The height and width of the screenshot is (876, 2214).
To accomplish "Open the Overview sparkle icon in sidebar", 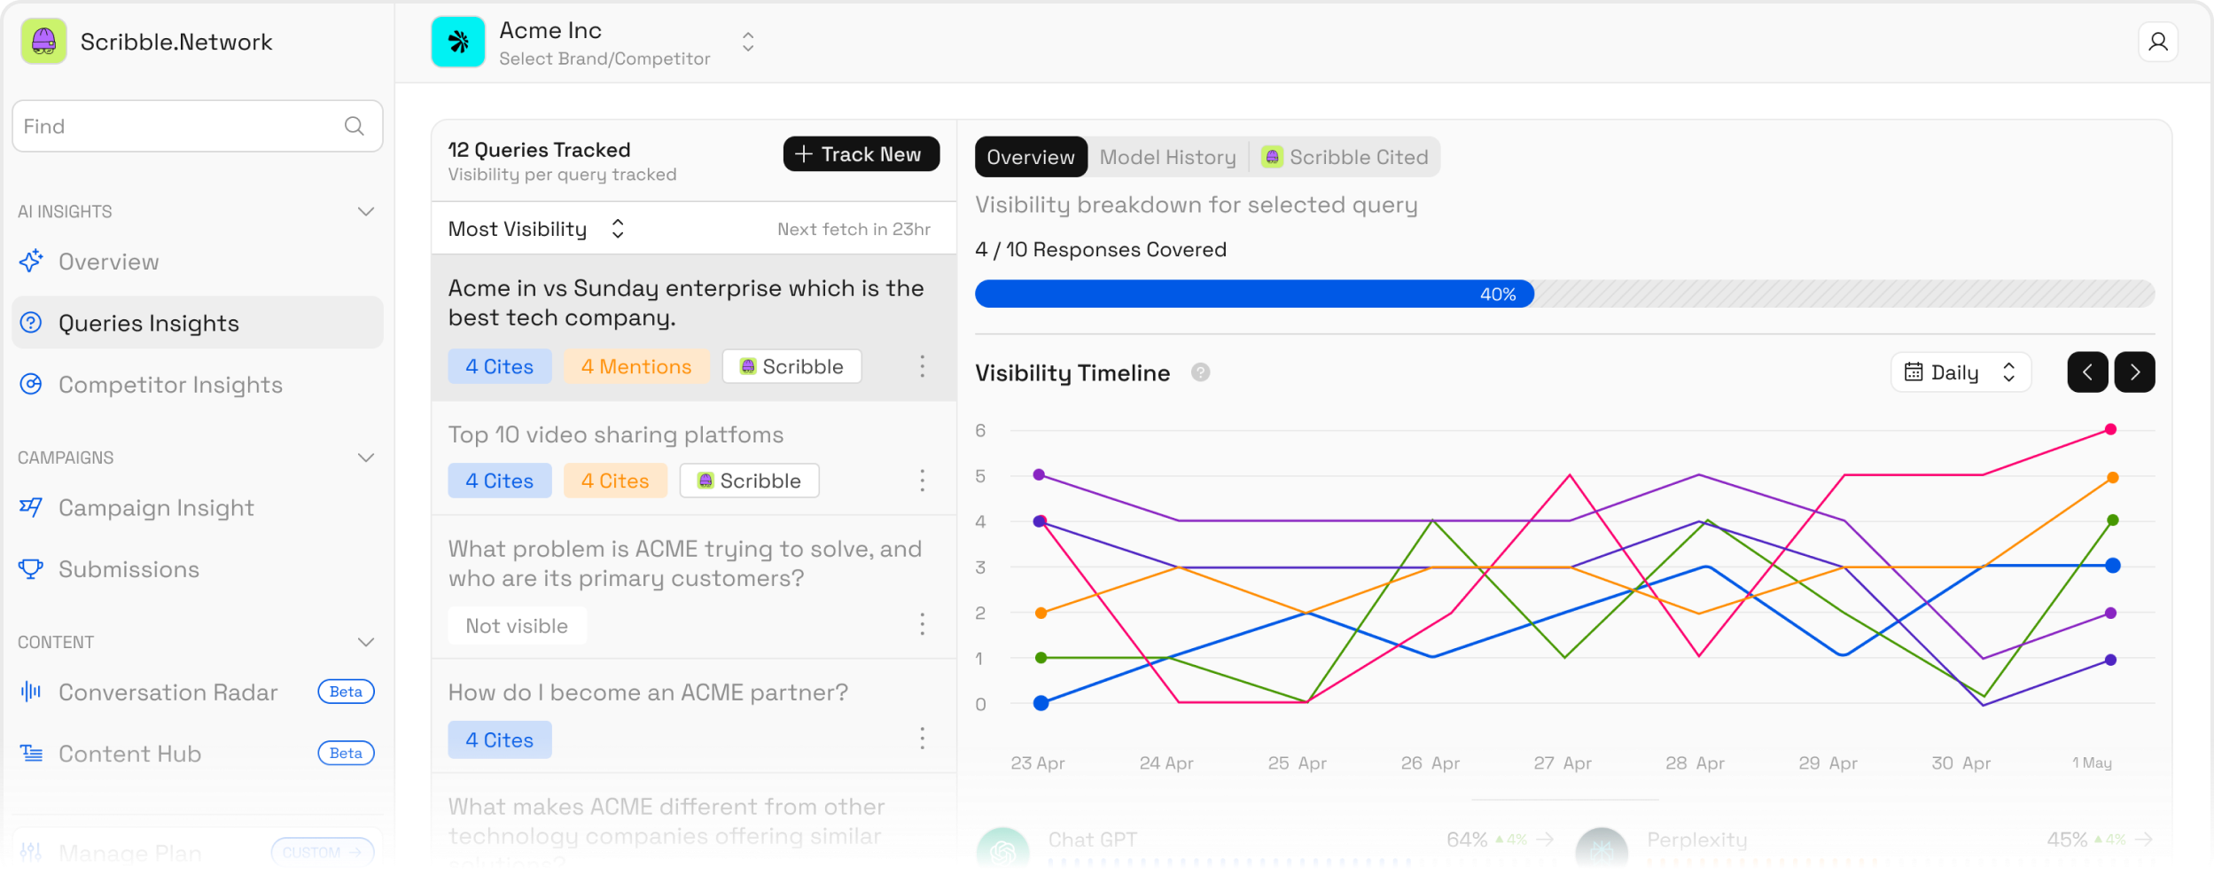I will (x=31, y=261).
